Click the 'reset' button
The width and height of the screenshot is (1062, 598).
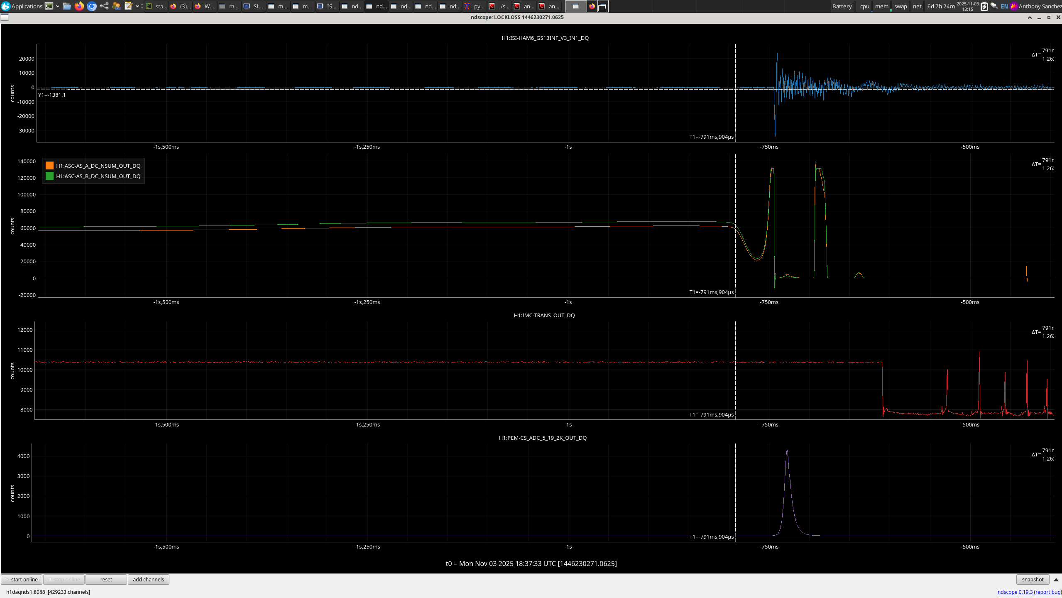tap(106, 580)
